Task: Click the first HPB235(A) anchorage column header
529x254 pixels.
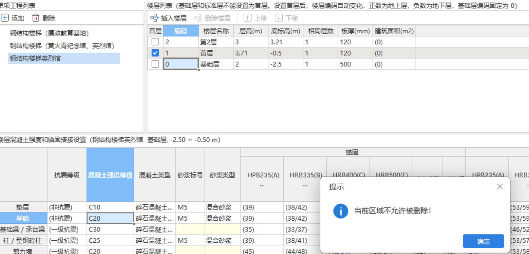Action: [262, 179]
